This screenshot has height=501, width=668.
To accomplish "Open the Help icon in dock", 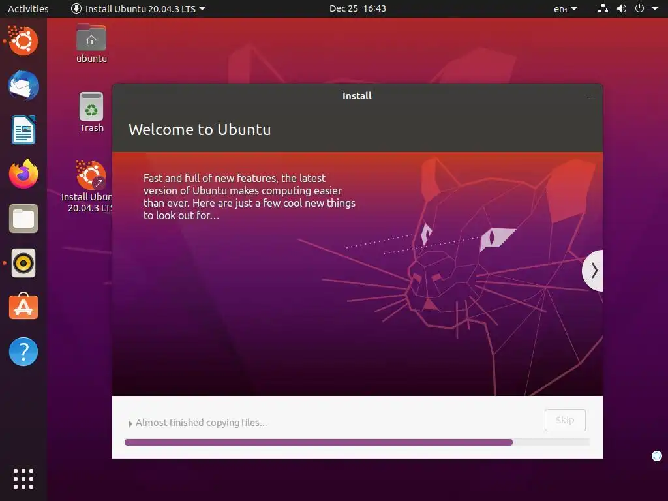I will pos(23,352).
